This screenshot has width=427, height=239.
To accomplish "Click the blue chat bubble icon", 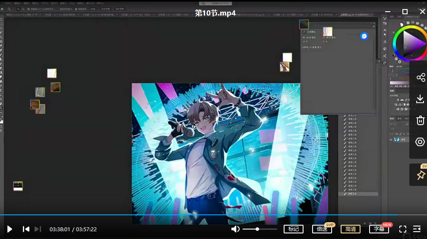I will coord(364,37).
